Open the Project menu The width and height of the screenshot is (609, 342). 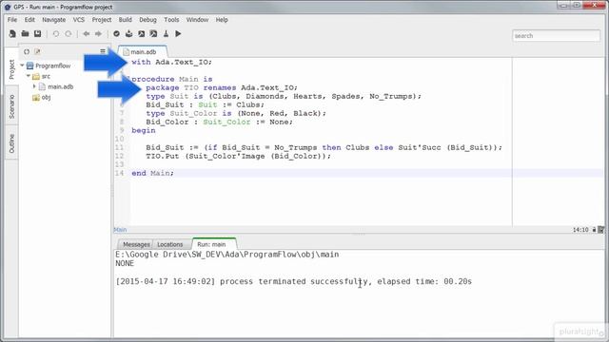click(102, 20)
